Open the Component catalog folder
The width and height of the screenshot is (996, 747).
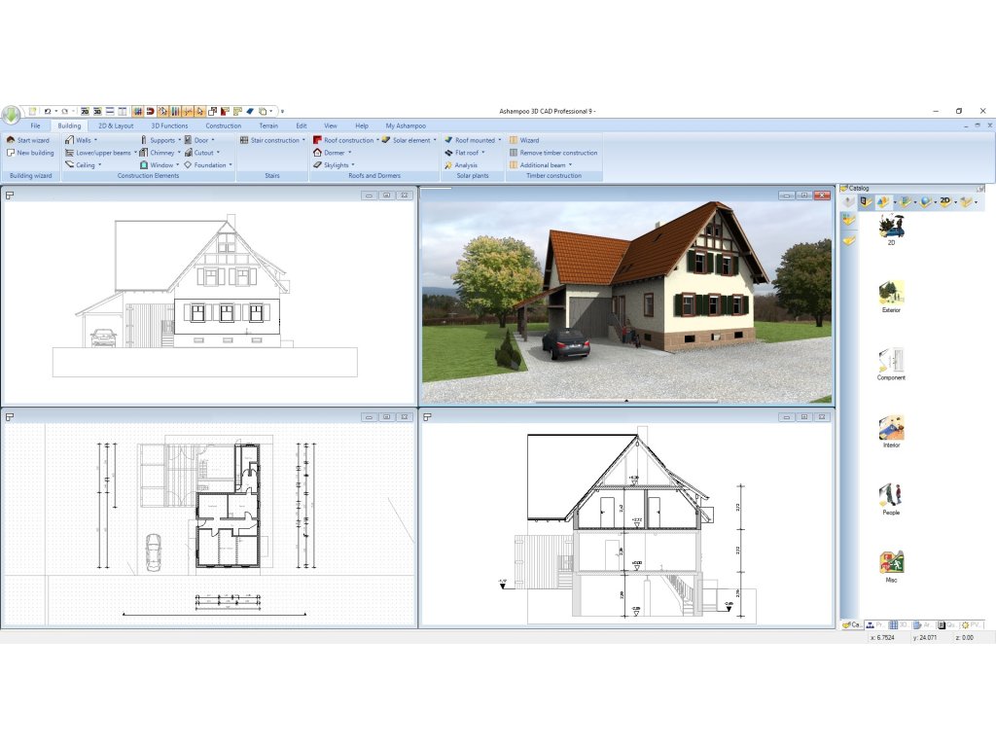891,364
